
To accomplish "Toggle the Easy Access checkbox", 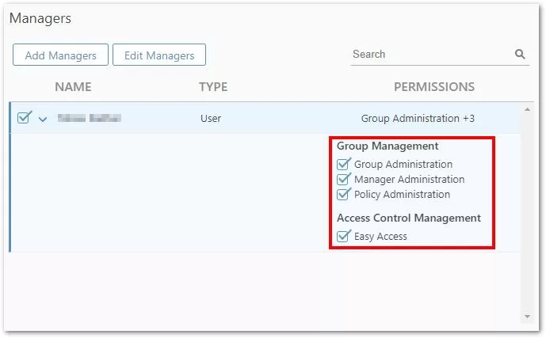I will (x=344, y=236).
